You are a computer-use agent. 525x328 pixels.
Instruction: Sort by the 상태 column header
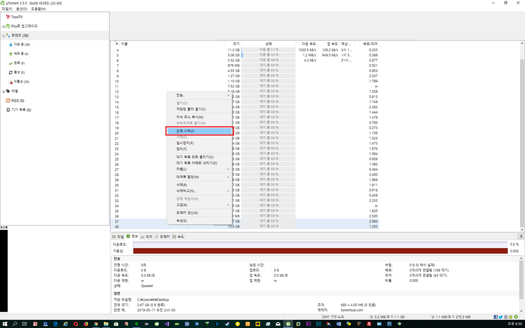click(x=268, y=44)
